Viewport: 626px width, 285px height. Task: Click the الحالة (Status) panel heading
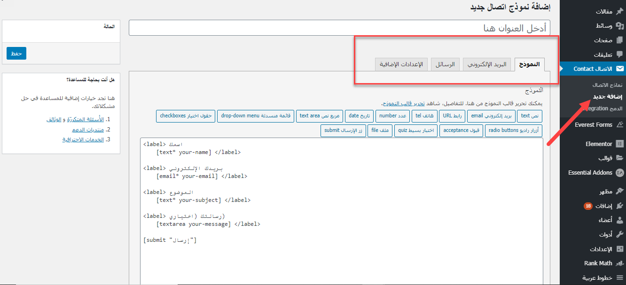pos(110,27)
